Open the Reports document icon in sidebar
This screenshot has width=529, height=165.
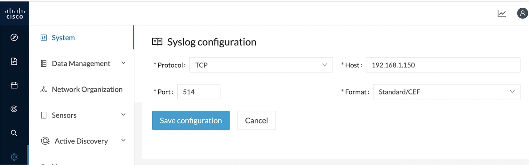coord(14,61)
